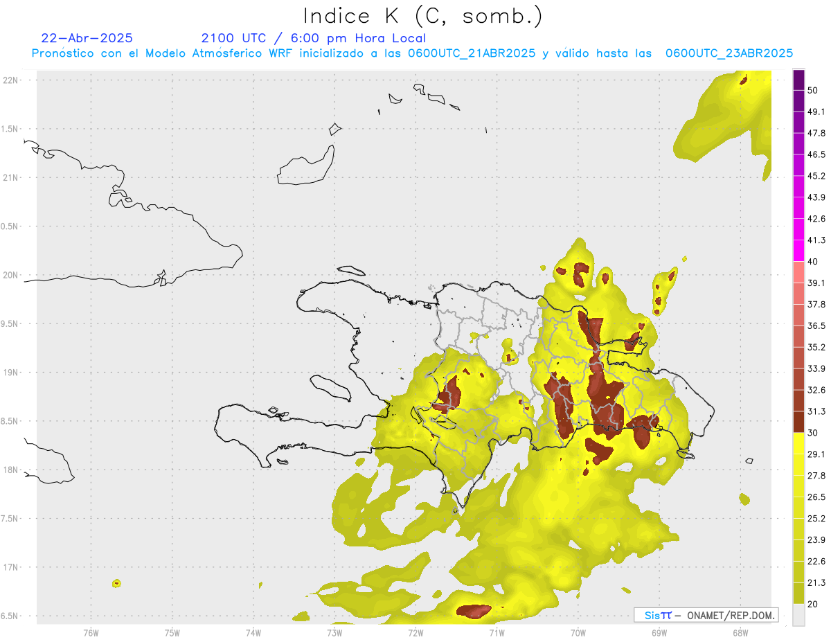The image size is (831, 642).
Task: Click the '73W' longitude label
Action: [334, 632]
